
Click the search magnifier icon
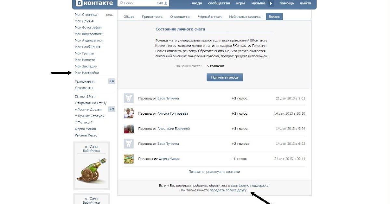click(x=121, y=3)
